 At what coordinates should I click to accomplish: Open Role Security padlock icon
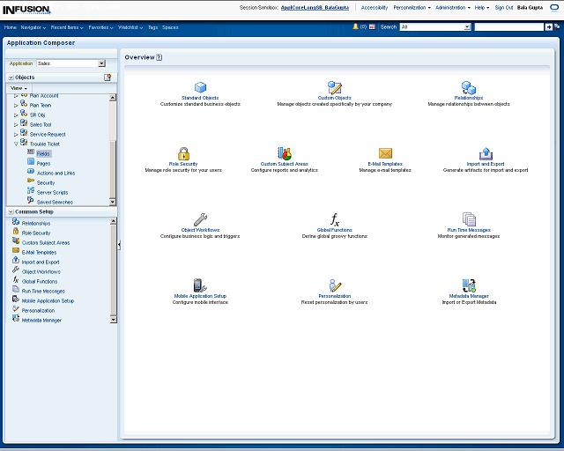(x=183, y=153)
